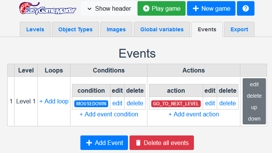272x153 pixels.
Task: Click the EasyGameMaker logo
Action: point(48,8)
